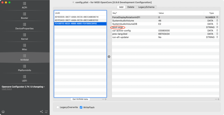This screenshot has height=115, width=224.
Task: Open type selector for csr-active-config row
Action: coord(217,30)
